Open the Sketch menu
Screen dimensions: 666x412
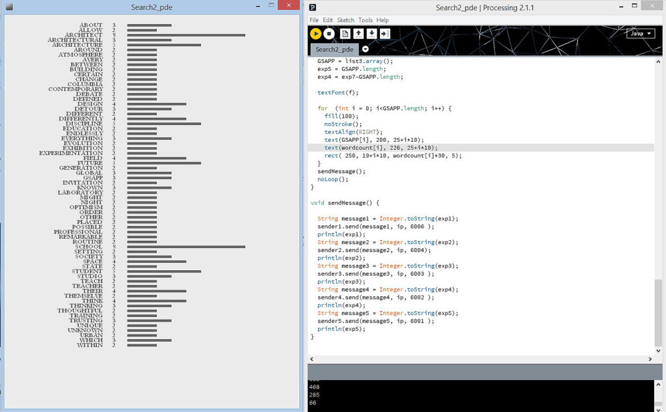click(345, 20)
